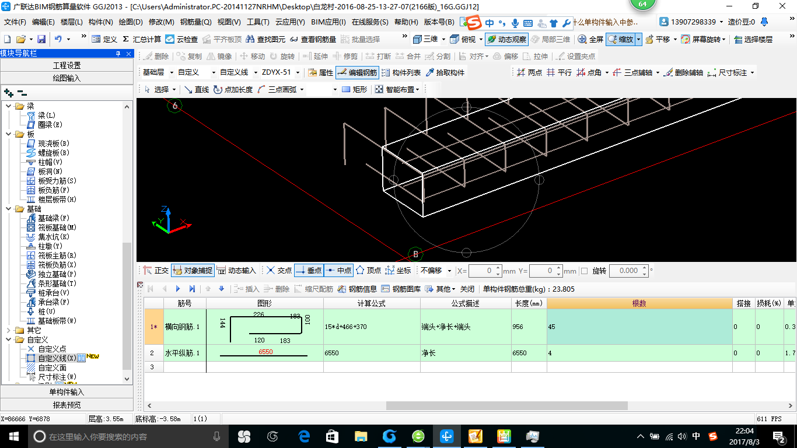The height and width of the screenshot is (448, 797).
Task: Click 单构件输入 navigation button
Action: (67, 392)
